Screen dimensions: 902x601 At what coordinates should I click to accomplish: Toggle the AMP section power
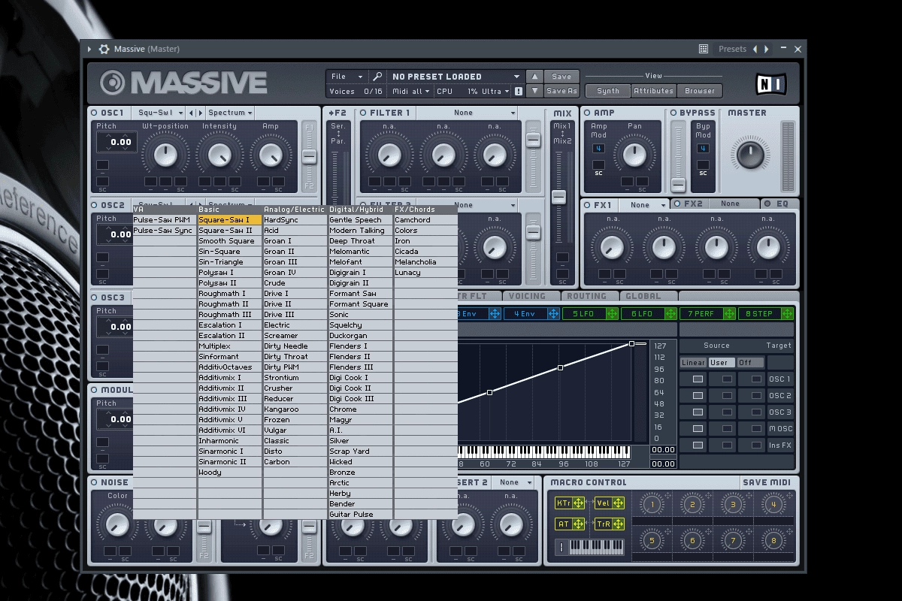click(x=588, y=113)
